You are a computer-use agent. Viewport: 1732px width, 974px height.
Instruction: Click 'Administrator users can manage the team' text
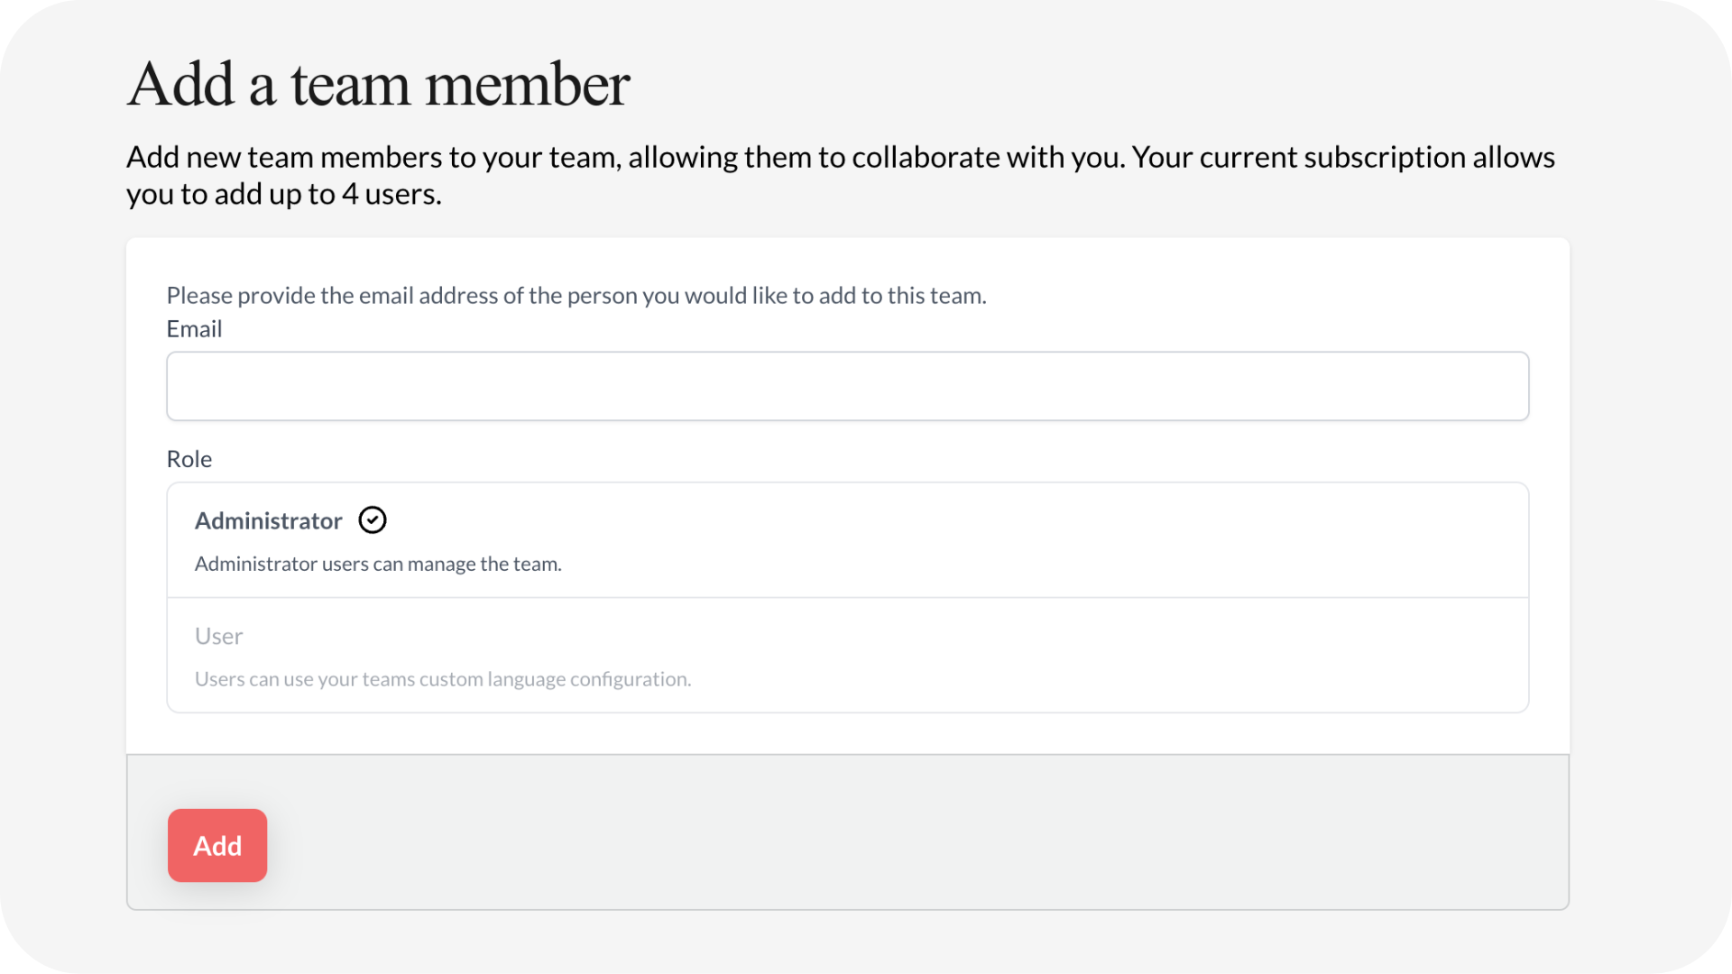click(378, 565)
